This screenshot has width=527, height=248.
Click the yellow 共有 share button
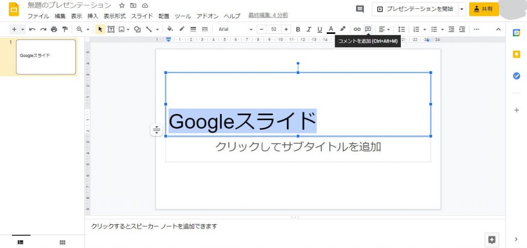click(484, 9)
